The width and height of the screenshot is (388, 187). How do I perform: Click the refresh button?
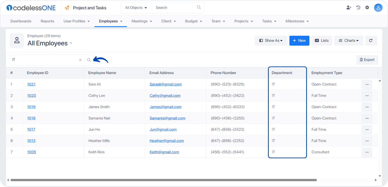tap(371, 41)
